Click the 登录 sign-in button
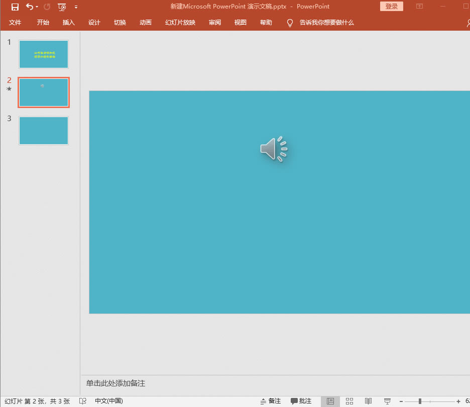The height and width of the screenshot is (407, 470). pos(392,7)
